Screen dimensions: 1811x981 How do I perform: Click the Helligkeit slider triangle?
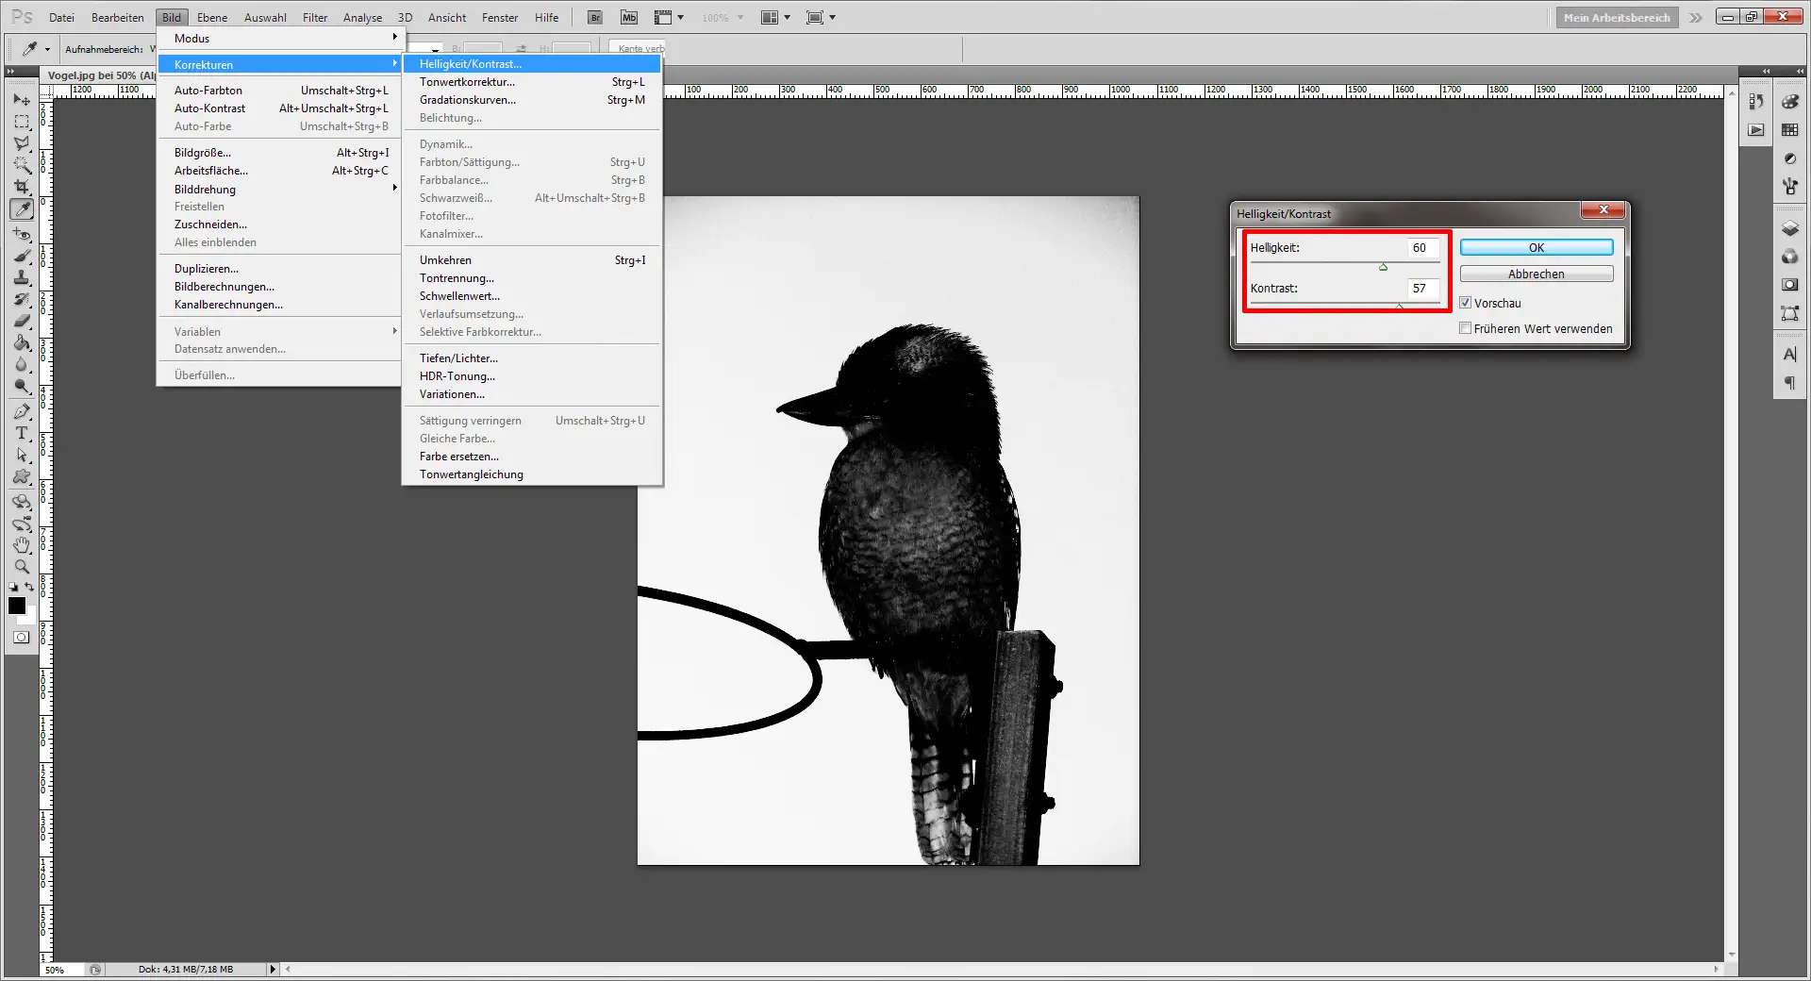pyautogui.click(x=1383, y=267)
